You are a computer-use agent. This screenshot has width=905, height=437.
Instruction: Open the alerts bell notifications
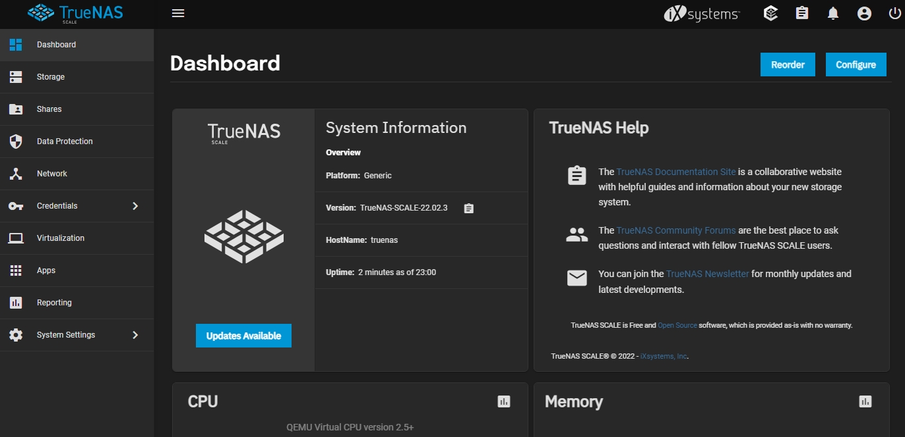coord(833,13)
